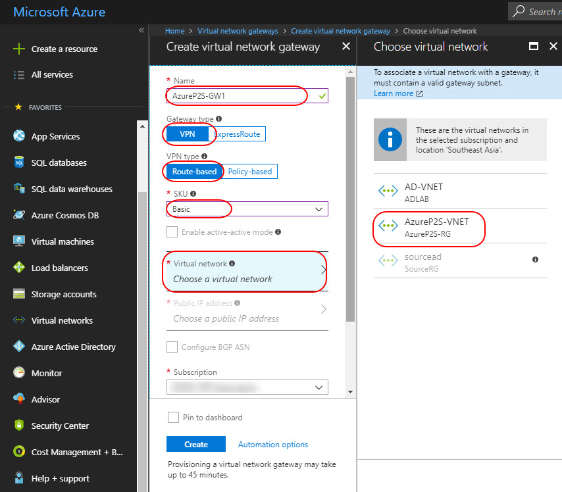Select ExpressRoute gateway type
Viewport: 562px width, 492px height.
tap(237, 134)
